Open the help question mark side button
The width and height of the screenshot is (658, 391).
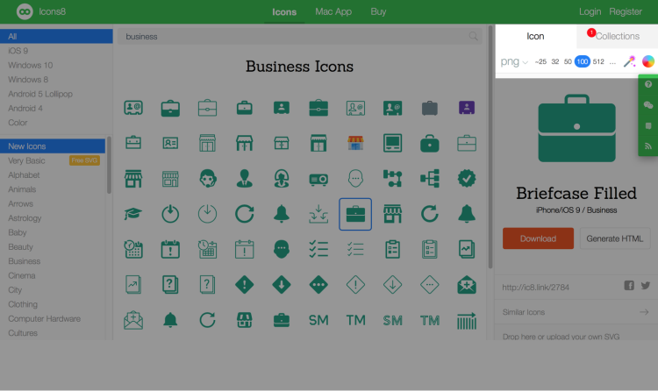click(648, 84)
